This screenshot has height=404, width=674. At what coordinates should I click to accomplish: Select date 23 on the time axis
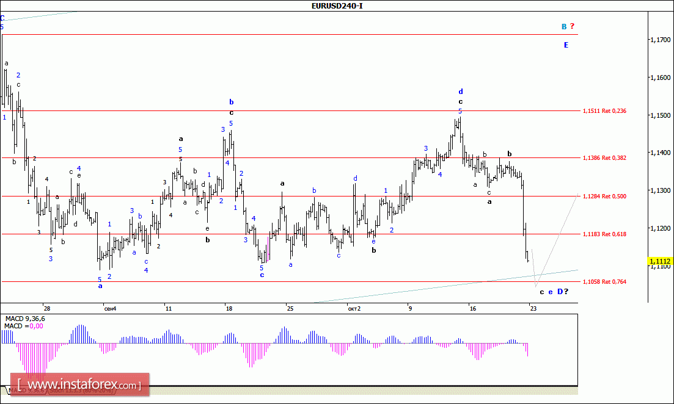[x=533, y=308]
